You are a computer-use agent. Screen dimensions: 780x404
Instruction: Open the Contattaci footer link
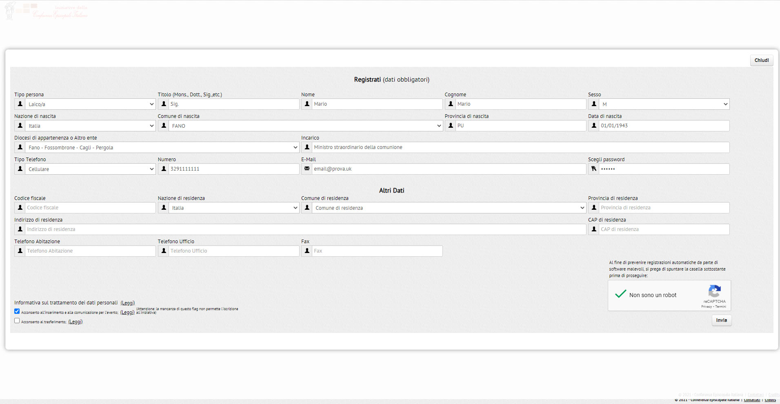(x=752, y=400)
